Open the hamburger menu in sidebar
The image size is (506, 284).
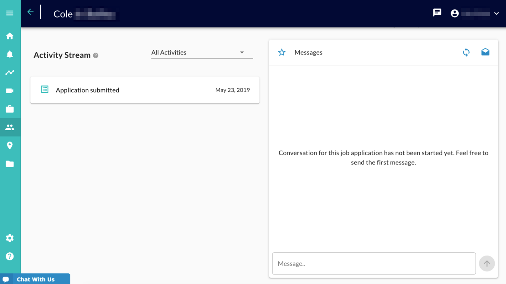tap(10, 13)
